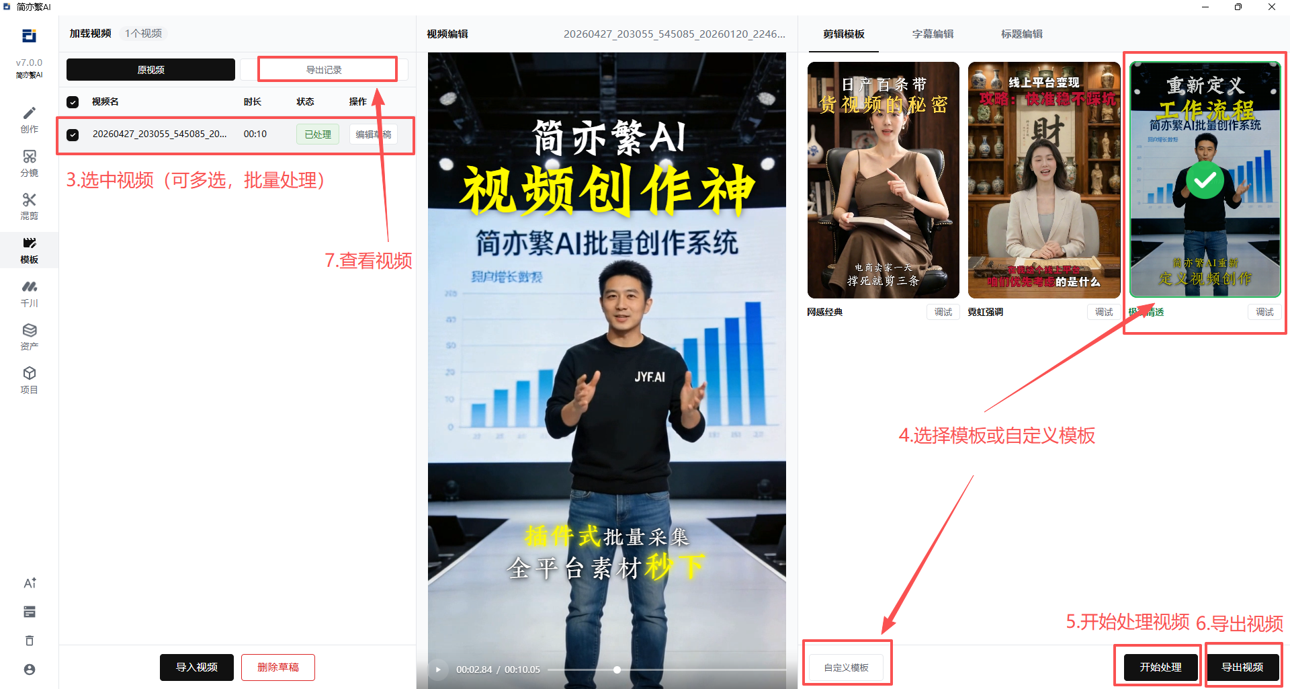Click the 网感经典 template name
The image size is (1290, 689).
pyautogui.click(x=825, y=312)
